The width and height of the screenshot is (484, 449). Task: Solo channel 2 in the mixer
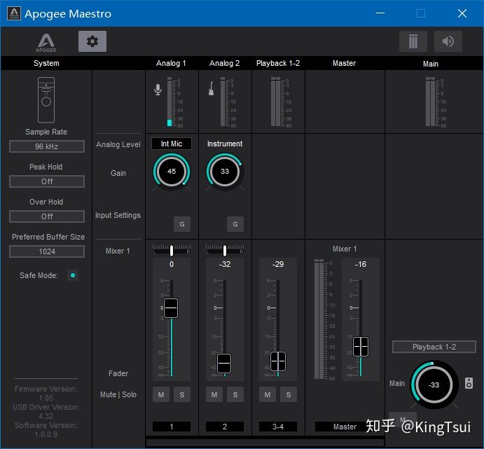point(235,395)
